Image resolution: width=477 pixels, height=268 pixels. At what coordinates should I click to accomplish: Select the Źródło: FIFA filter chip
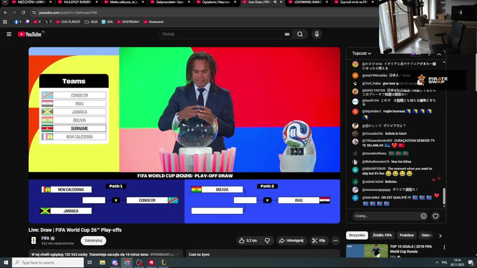click(x=382, y=235)
